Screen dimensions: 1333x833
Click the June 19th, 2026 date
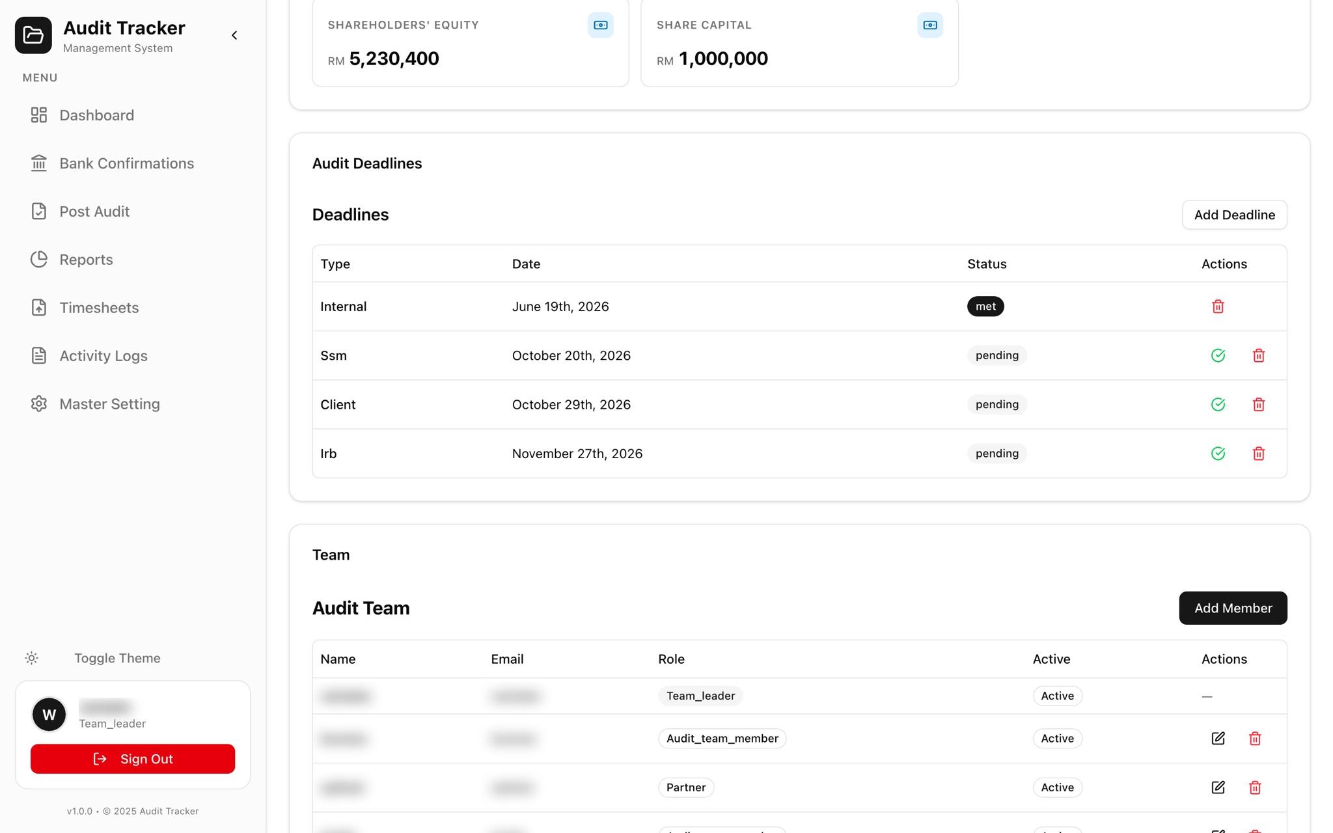pyautogui.click(x=560, y=307)
